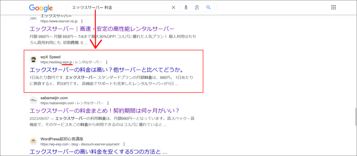Click the wpX Speed site name
Viewport: 357px width, 156px height.
pos(51,57)
